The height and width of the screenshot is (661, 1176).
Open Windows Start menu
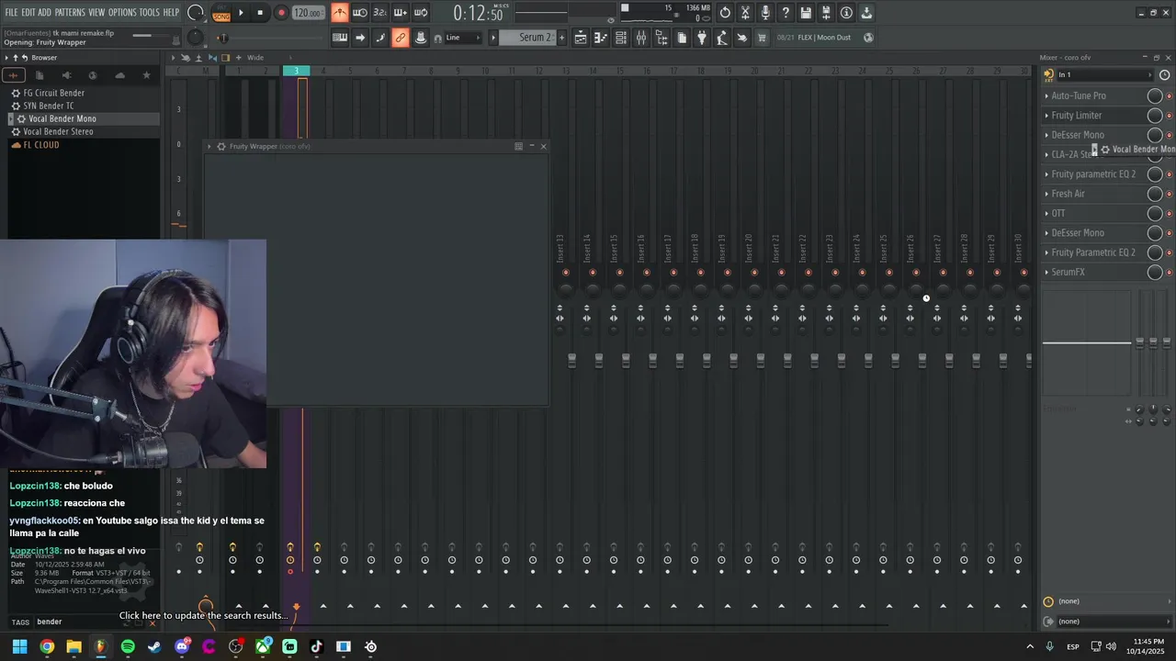click(x=19, y=646)
